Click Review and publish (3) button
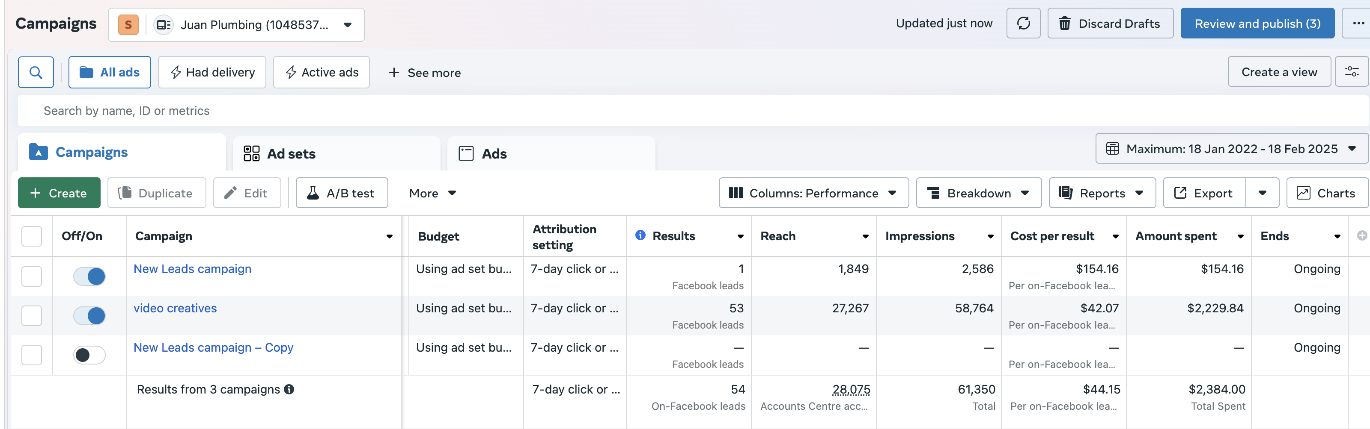The width and height of the screenshot is (1370, 429). tap(1257, 24)
